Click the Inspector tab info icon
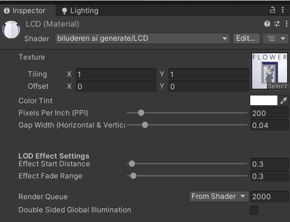This screenshot has width=290, height=222. 7,11
